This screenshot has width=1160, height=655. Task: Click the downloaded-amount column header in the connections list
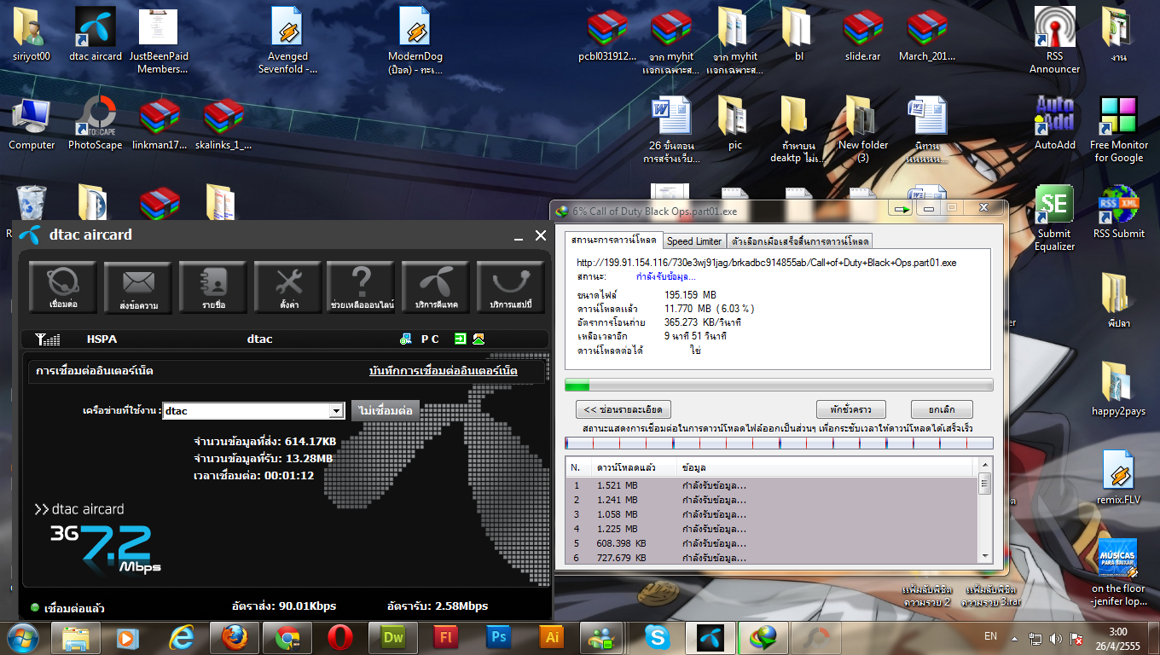tap(634, 467)
